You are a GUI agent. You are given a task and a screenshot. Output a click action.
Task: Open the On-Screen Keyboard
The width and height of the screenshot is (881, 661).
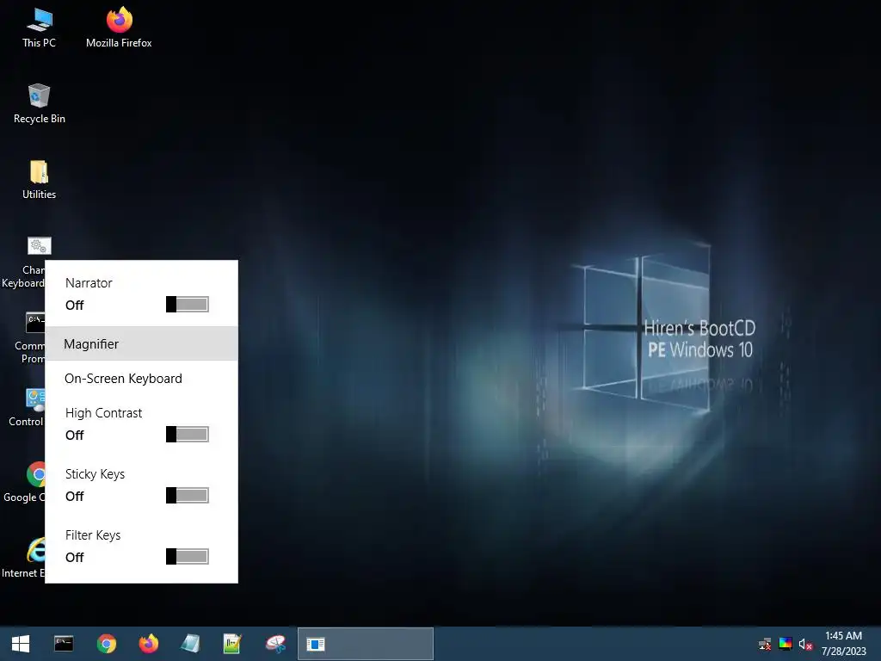click(142, 379)
